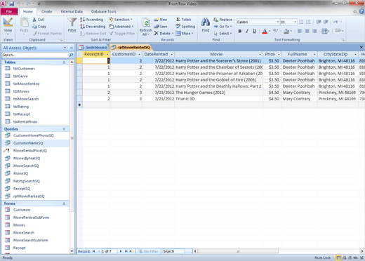The image size is (365, 261).
Task: Apply Italic formatting
Action: [247, 31]
